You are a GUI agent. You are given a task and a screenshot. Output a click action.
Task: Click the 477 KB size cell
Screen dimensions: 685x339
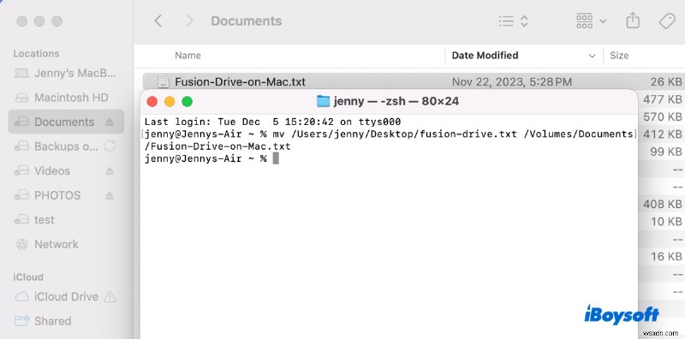pos(662,99)
